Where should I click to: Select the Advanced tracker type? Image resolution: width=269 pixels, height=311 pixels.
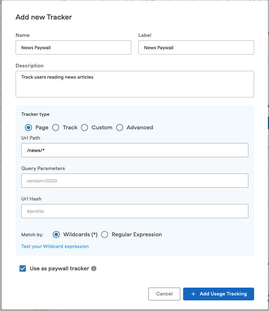click(120, 128)
